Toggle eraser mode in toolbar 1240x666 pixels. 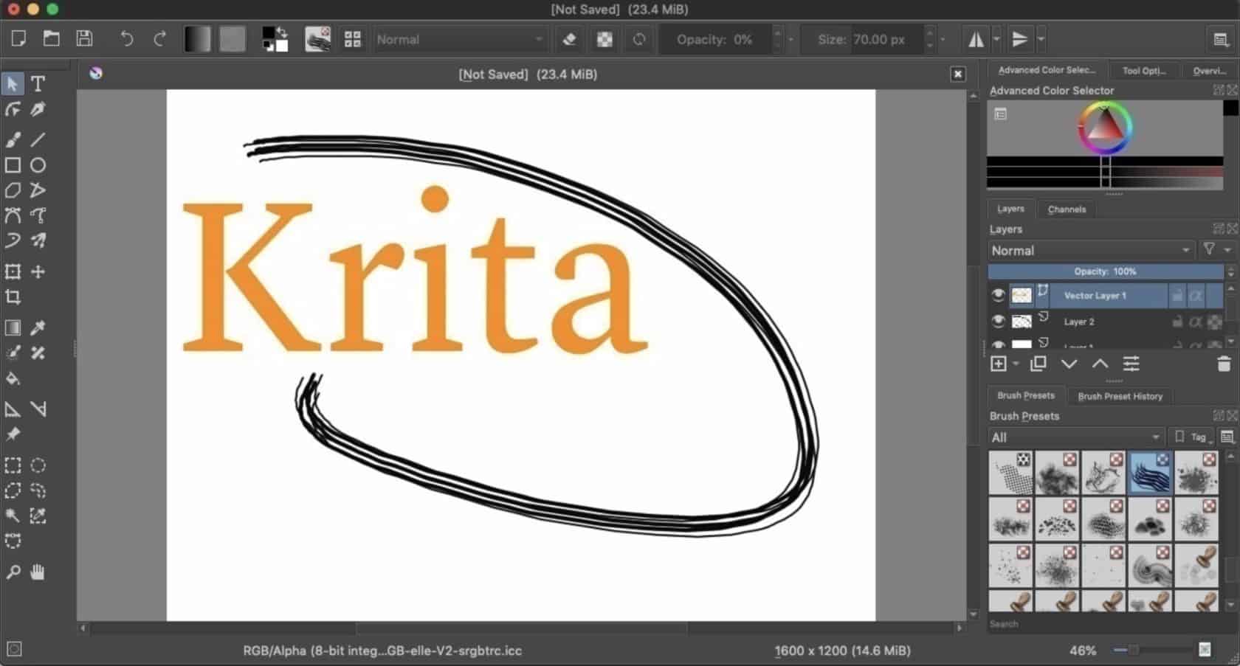pos(569,39)
